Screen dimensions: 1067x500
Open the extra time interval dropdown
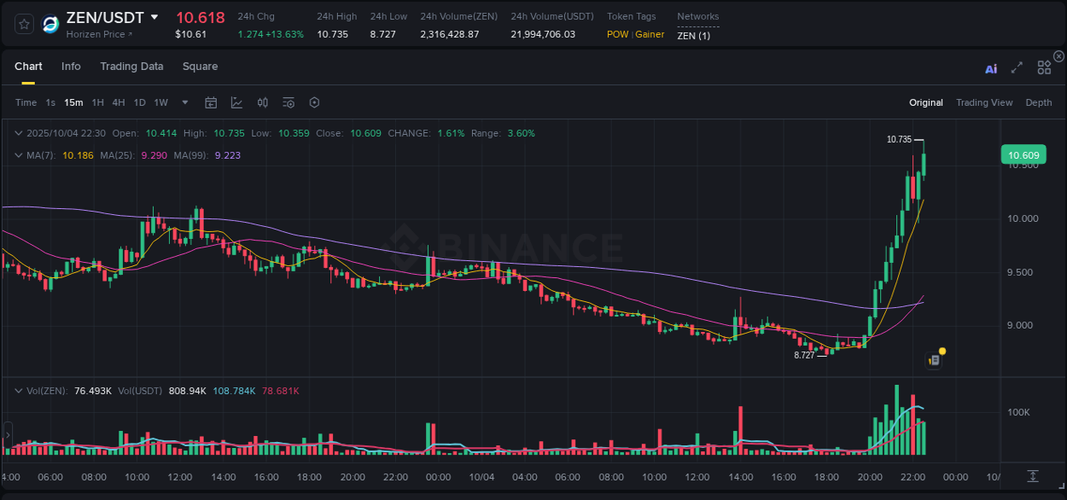tap(184, 102)
